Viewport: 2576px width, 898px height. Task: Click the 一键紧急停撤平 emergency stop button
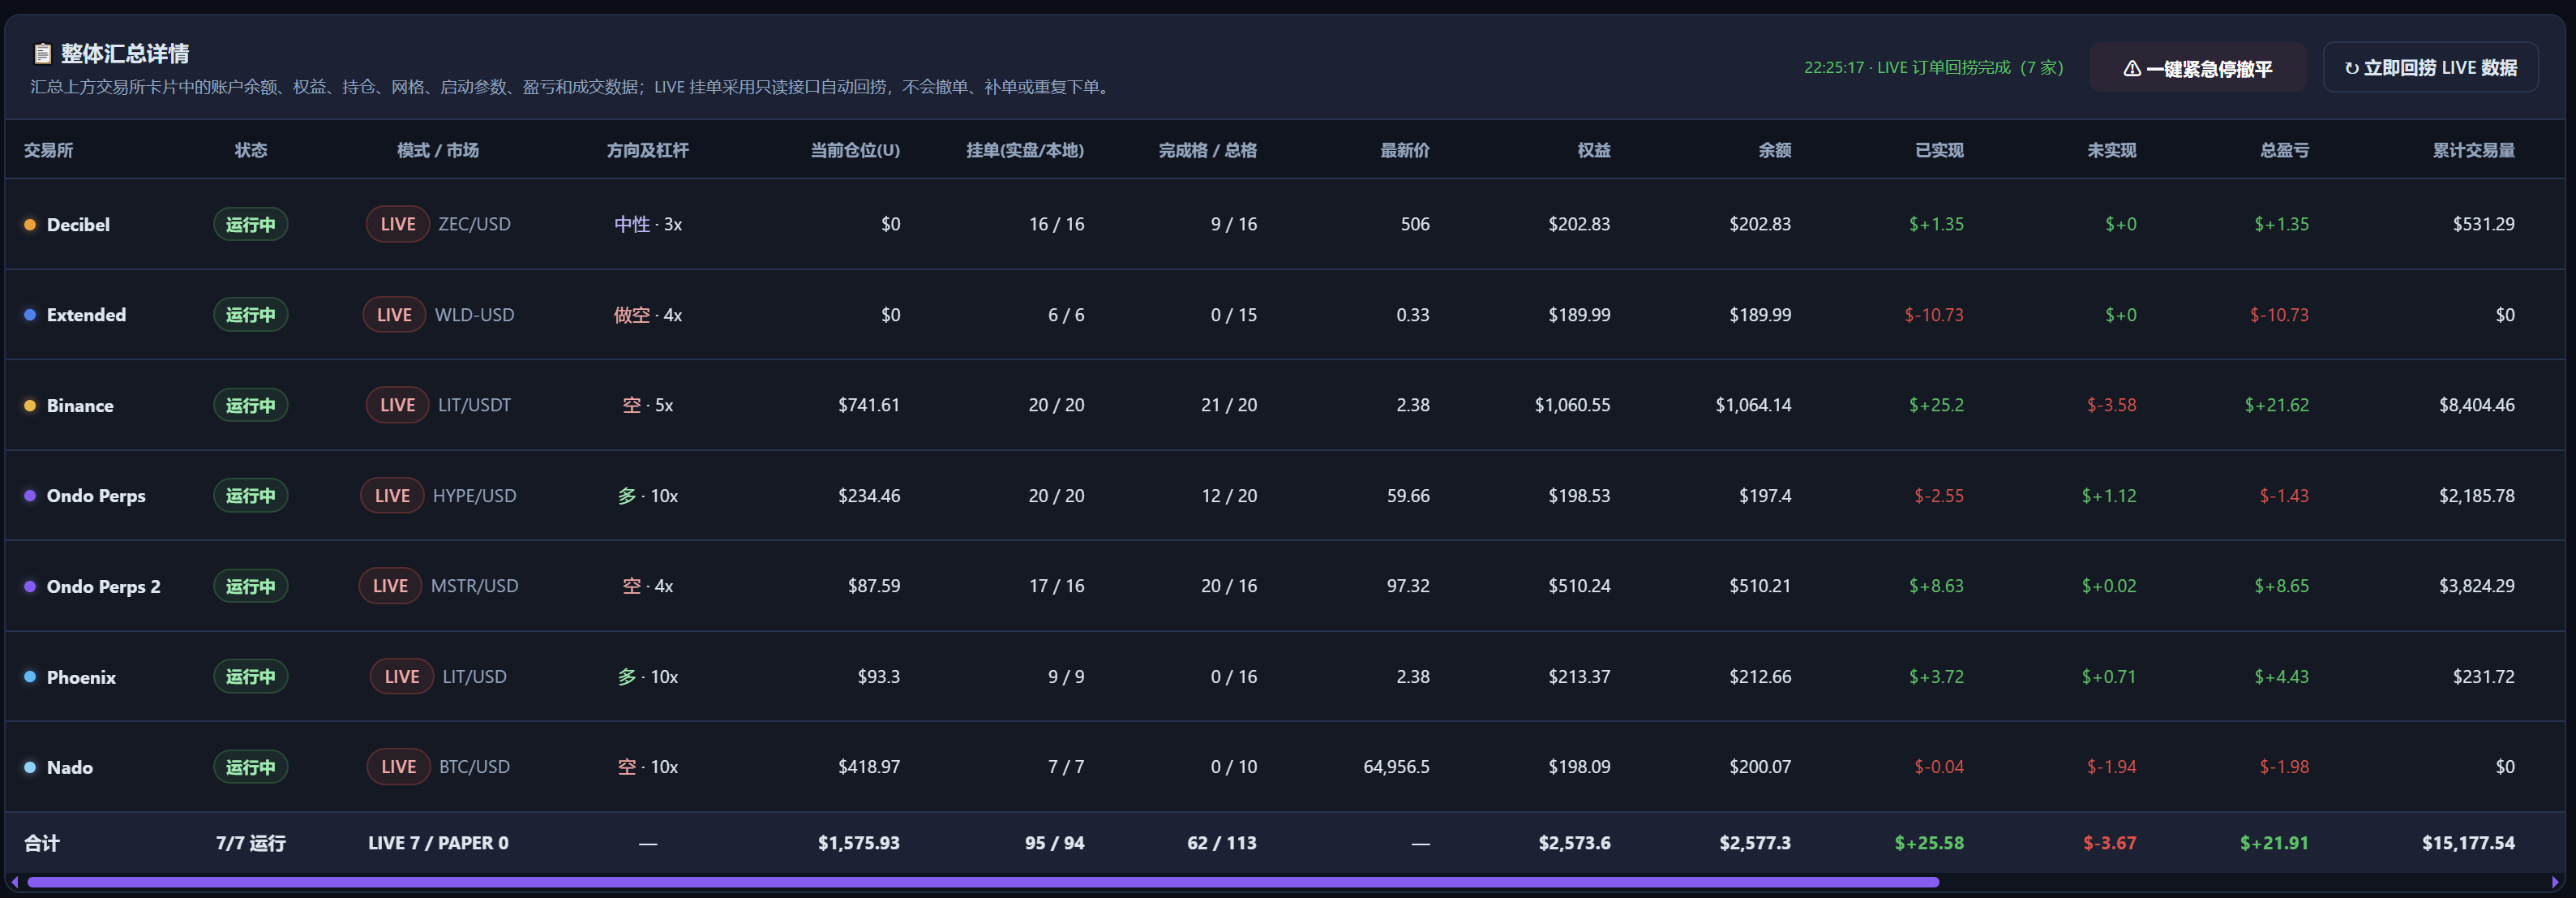click(2197, 68)
